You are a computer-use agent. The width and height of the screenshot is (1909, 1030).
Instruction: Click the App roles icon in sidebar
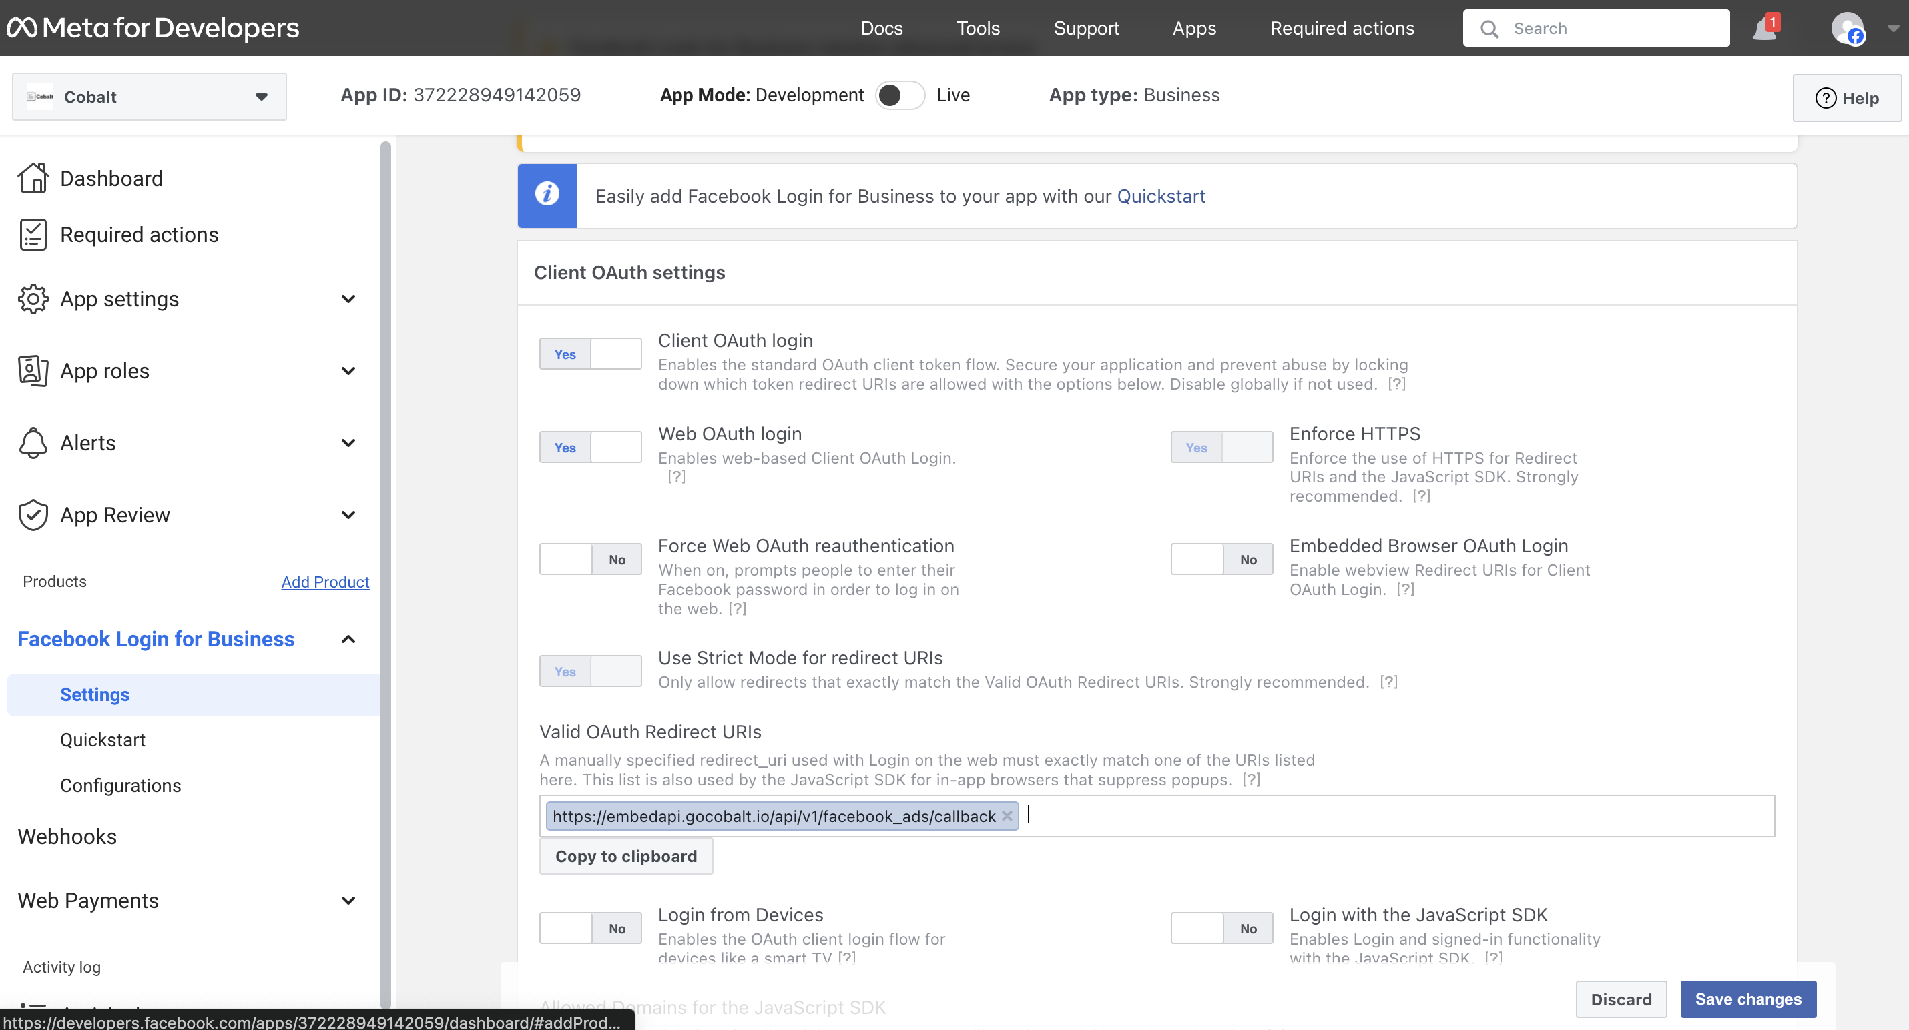pyautogui.click(x=33, y=370)
